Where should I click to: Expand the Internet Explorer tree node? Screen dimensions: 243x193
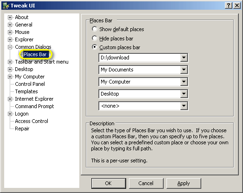(10, 99)
